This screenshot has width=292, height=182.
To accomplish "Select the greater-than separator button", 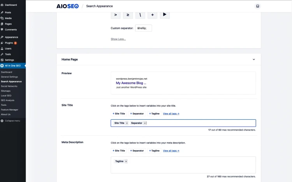I will click(116, 15).
